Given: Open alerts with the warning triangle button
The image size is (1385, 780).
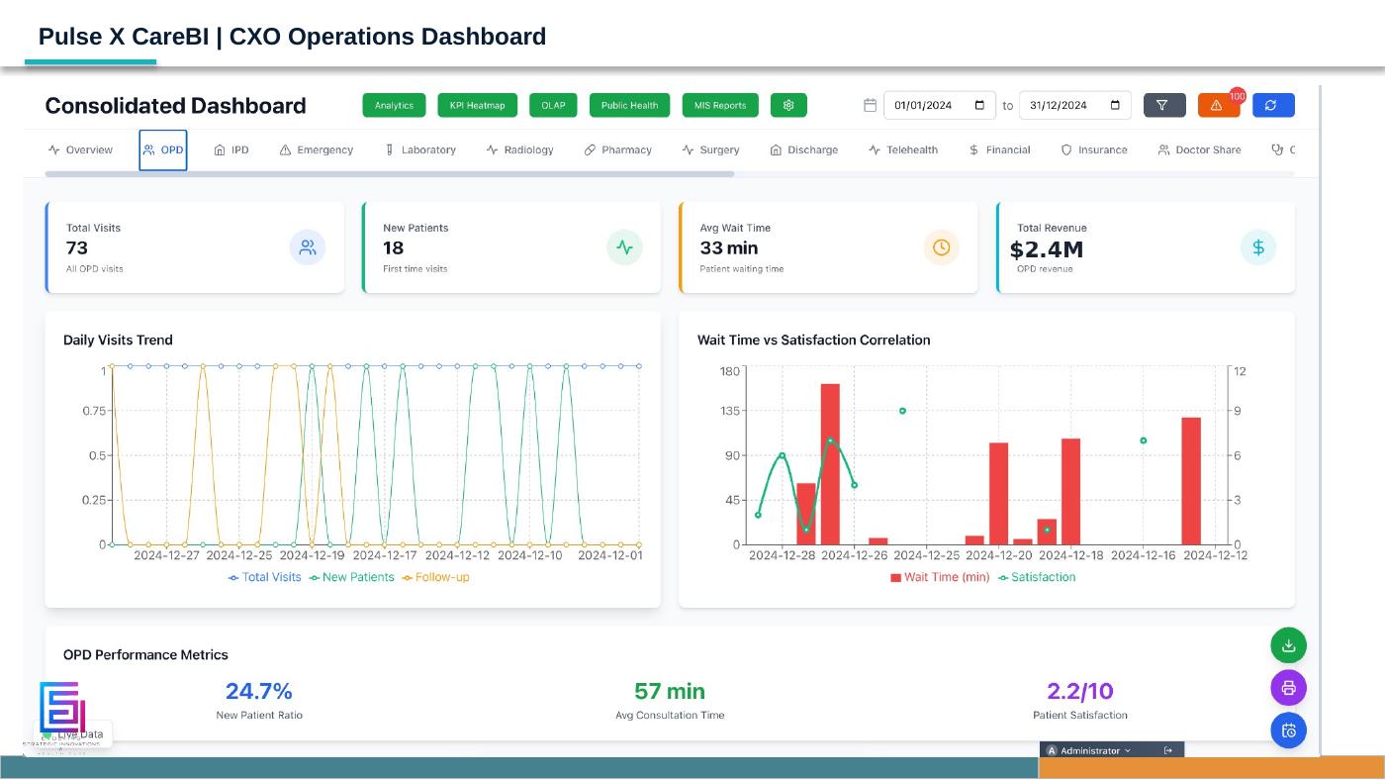Looking at the screenshot, I should pos(1218,105).
